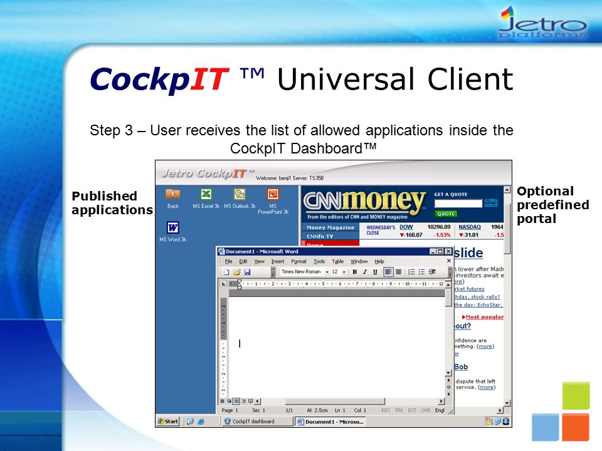The width and height of the screenshot is (602, 451).
Task: Open the Tools menu in Word
Action: click(319, 261)
